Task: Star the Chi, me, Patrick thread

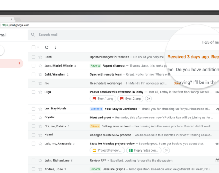Action: pos(40,126)
